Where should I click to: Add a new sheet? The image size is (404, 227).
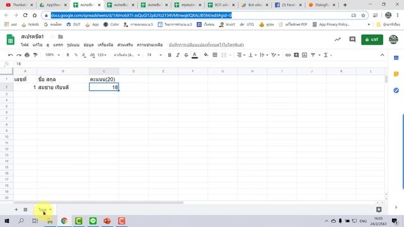(x=16, y=209)
